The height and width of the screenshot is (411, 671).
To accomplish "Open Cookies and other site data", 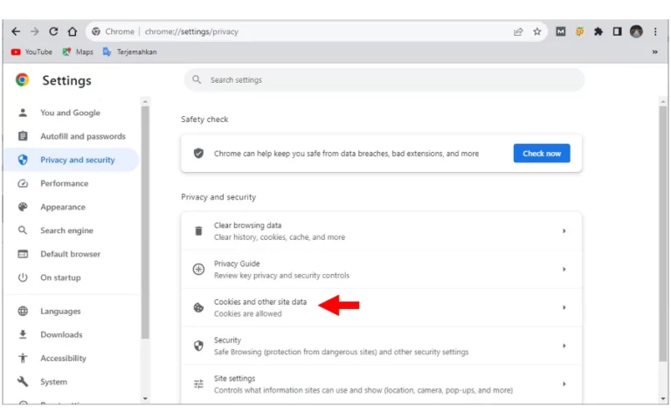I will (381, 308).
